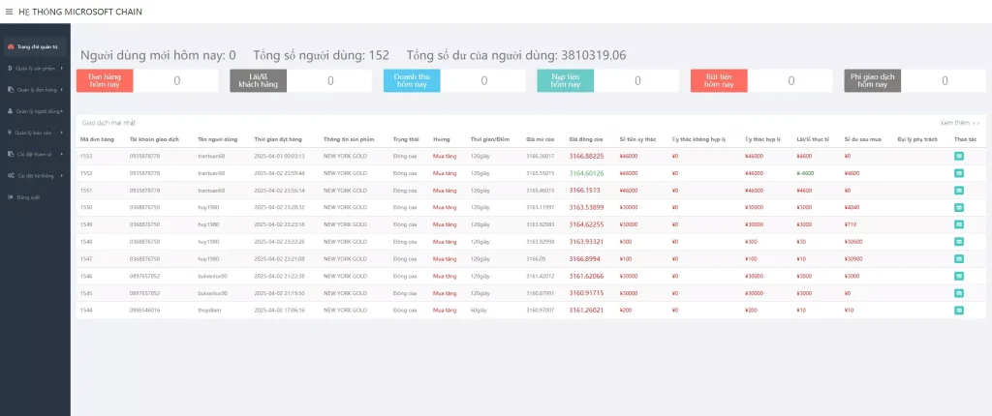Click the Tổng số người dùng: 152 text

click(x=321, y=56)
